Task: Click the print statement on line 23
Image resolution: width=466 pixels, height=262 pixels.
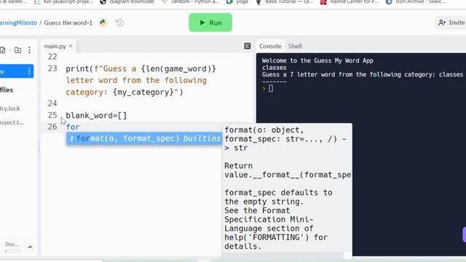Action: (x=141, y=81)
